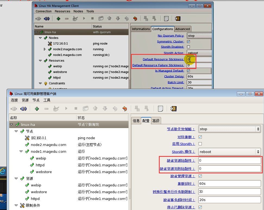Click orange Reset arrow in English window toolbar

coord(135,18)
